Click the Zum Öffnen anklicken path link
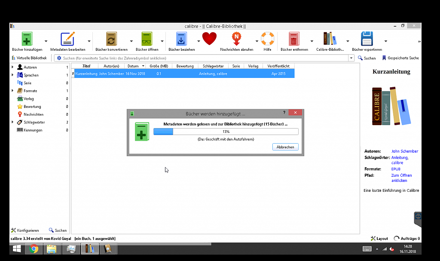The image size is (440, 261). tap(402, 178)
